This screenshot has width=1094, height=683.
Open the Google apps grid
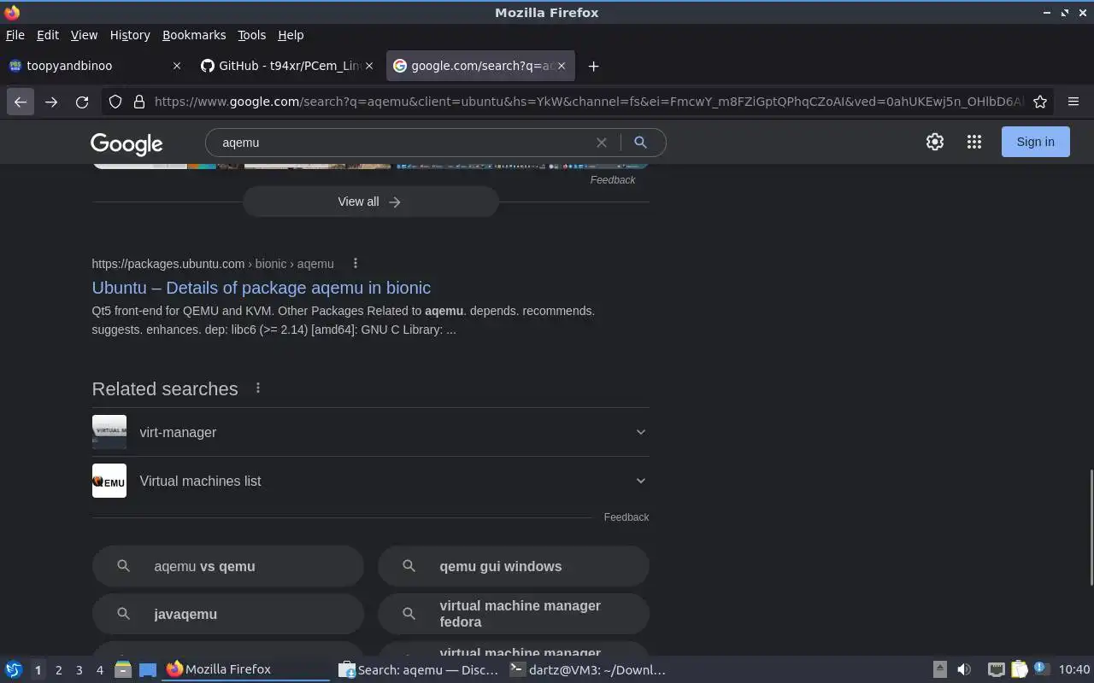tap(974, 142)
